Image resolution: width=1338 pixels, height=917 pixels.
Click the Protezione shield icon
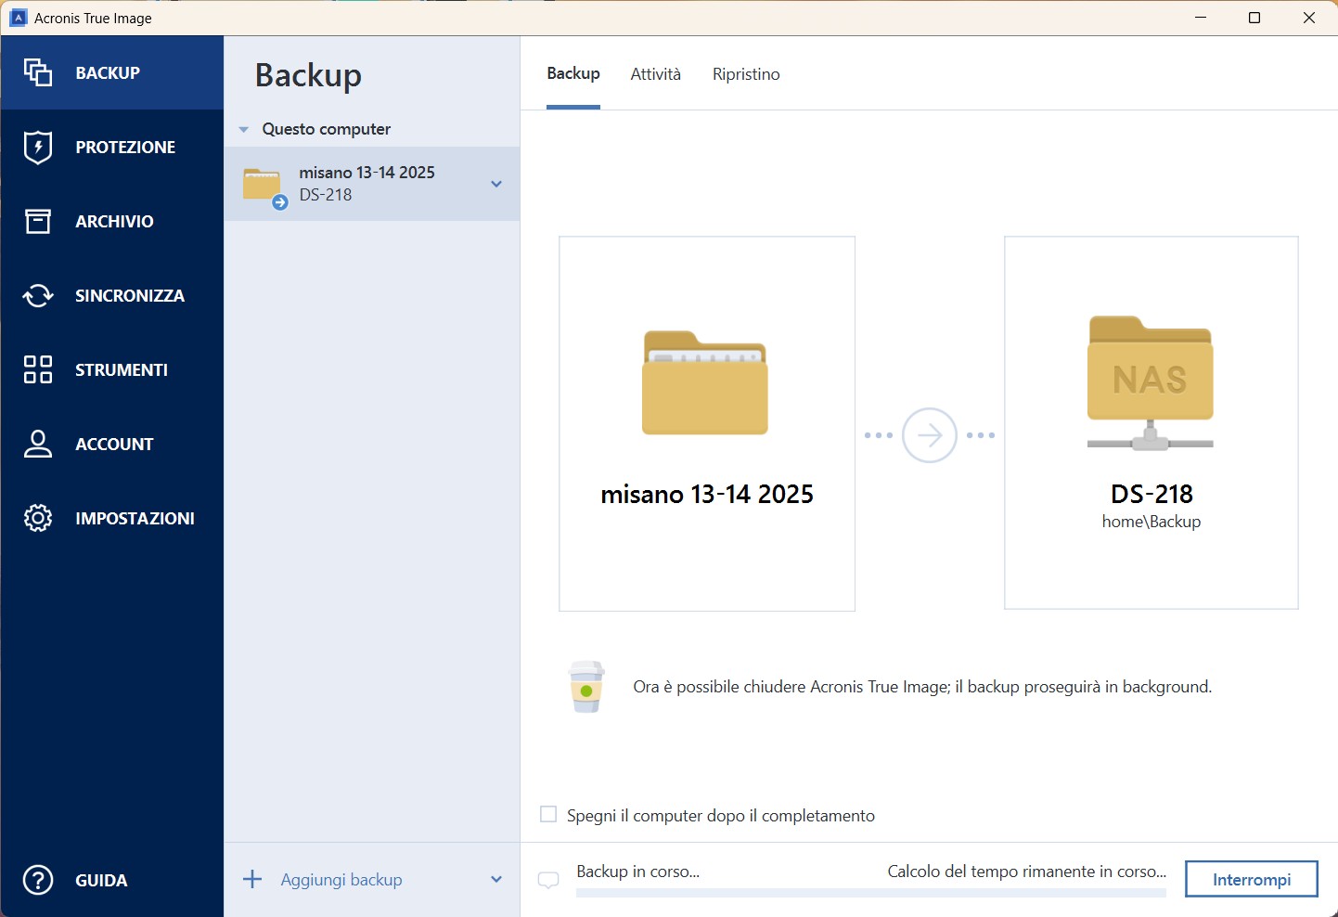(38, 147)
